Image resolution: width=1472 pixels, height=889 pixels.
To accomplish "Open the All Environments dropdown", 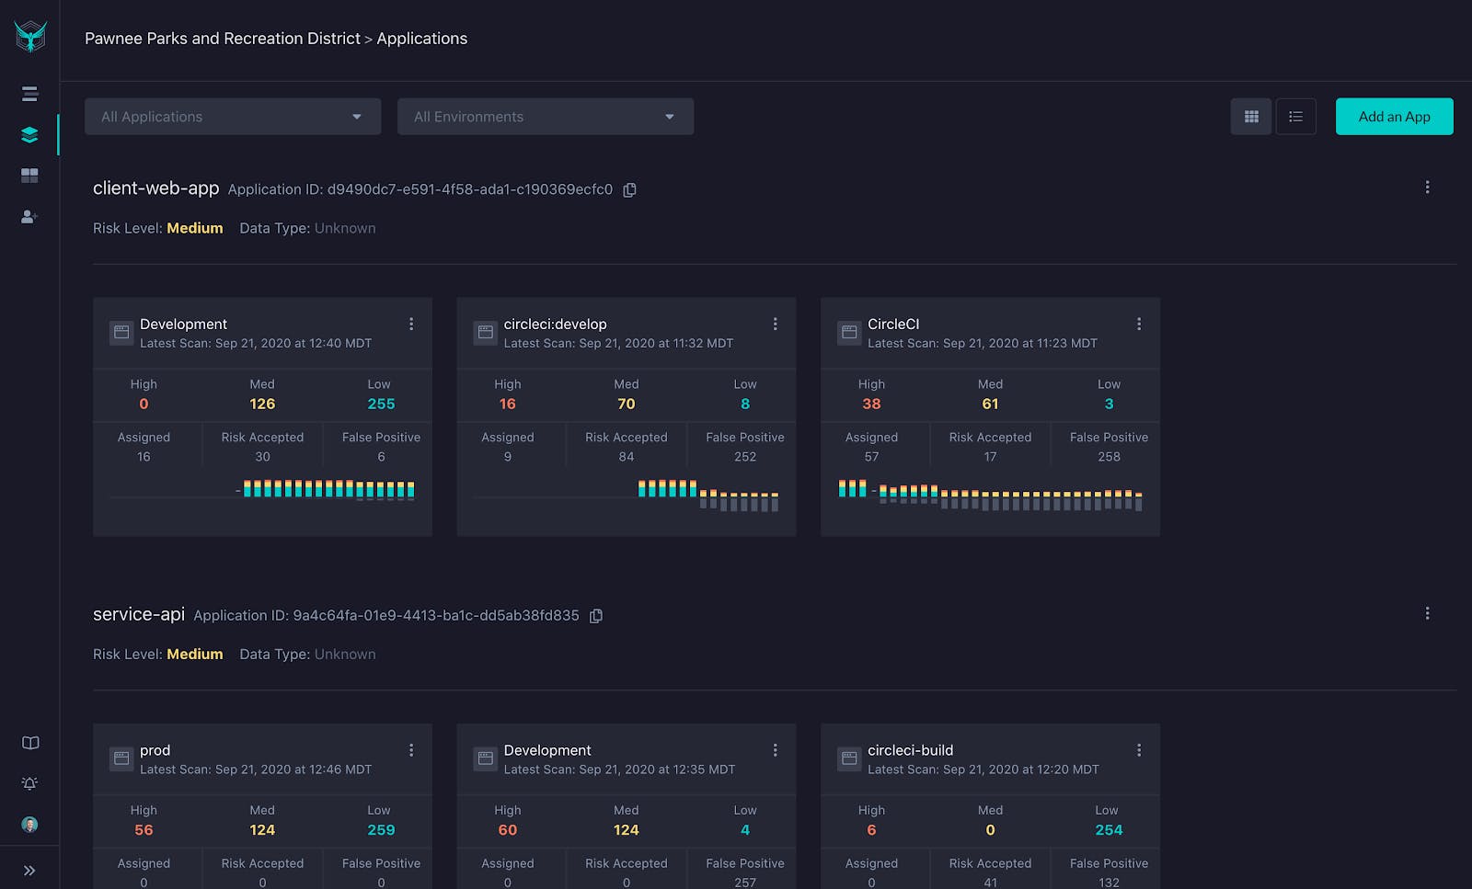I will (x=546, y=117).
